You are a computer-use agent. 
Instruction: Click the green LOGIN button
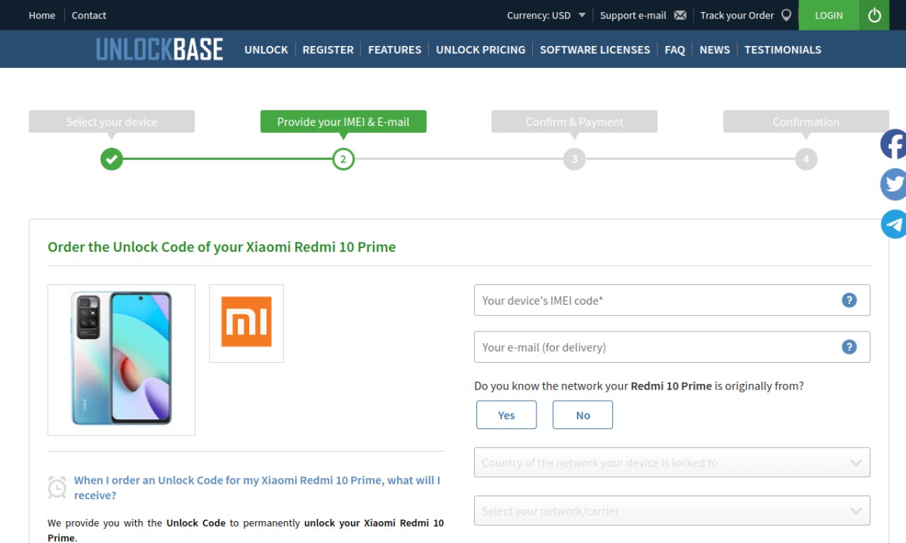(x=829, y=15)
